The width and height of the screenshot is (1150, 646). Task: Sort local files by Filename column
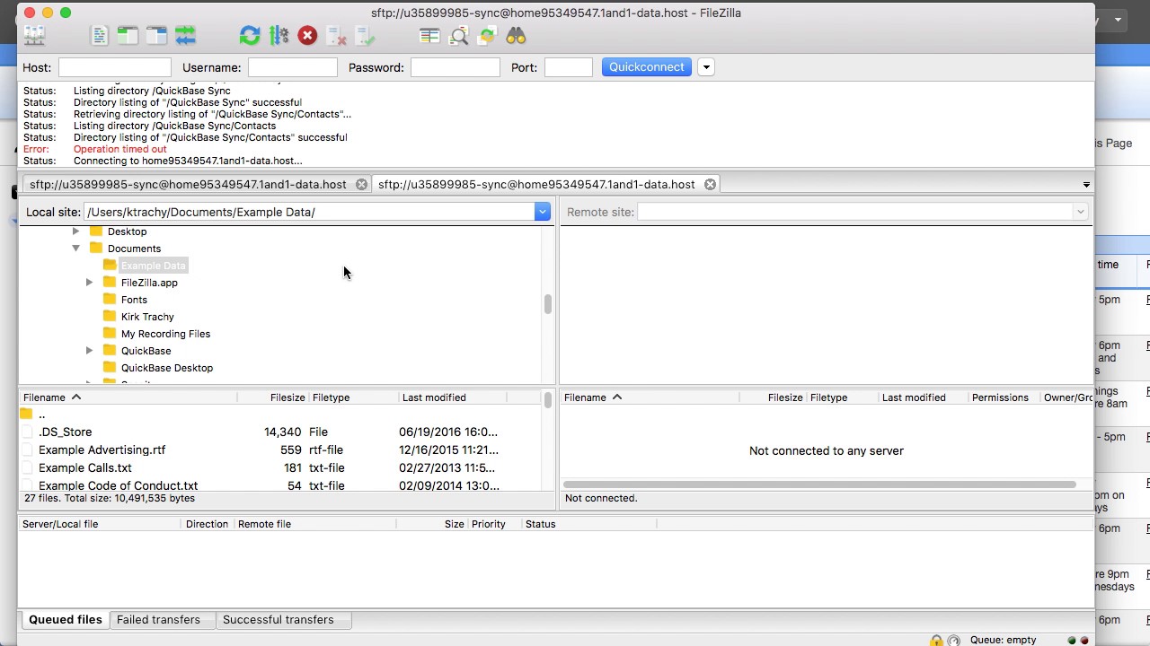tap(128, 397)
